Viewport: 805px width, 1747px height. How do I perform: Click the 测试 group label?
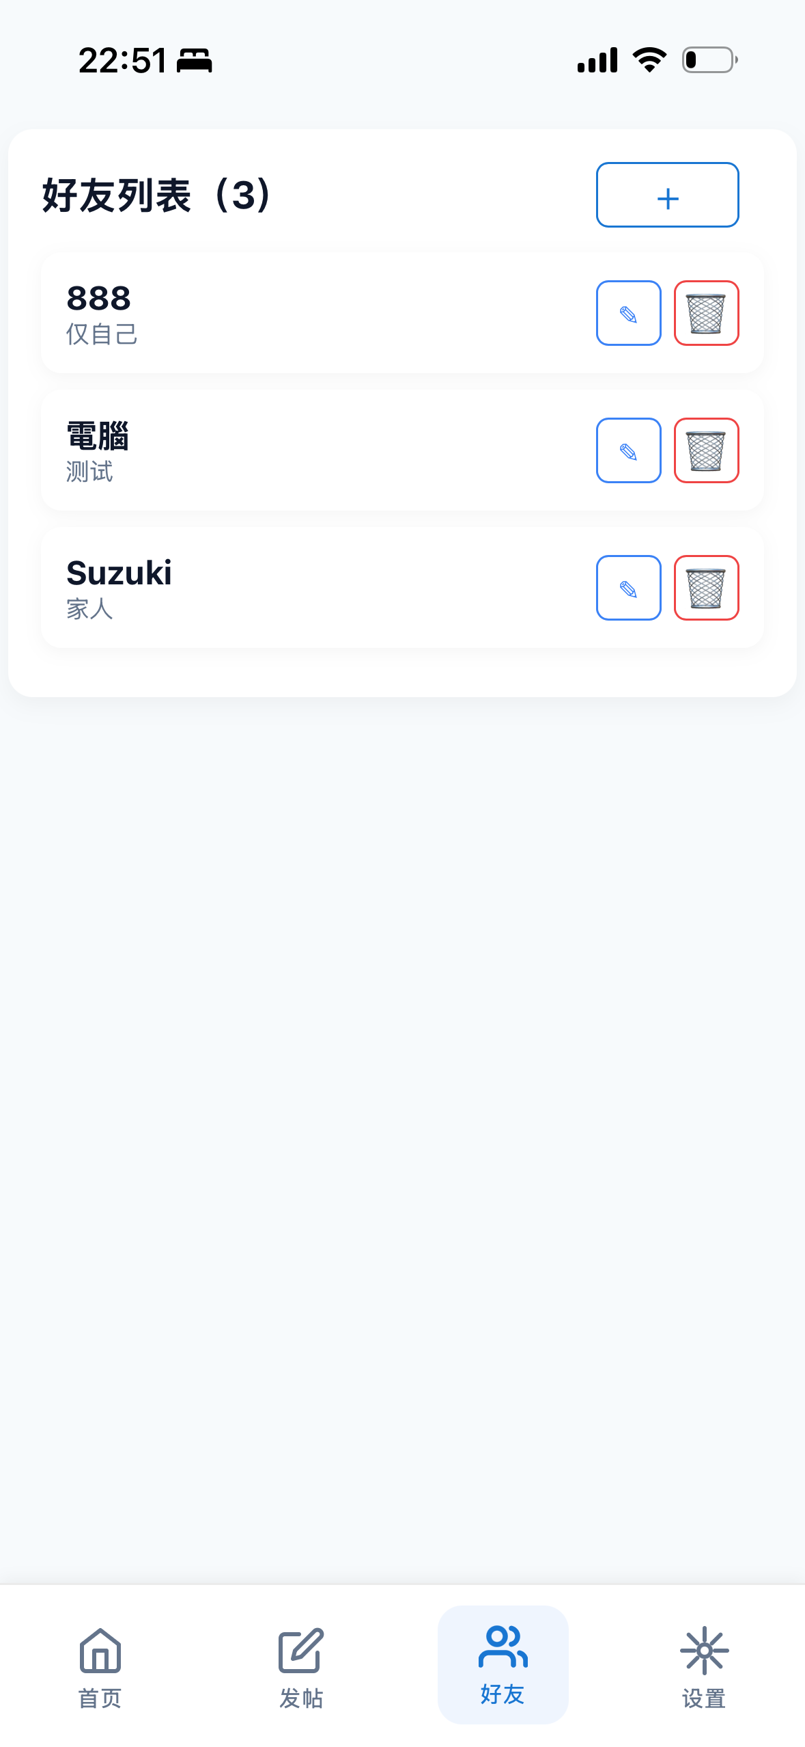pyautogui.click(x=89, y=472)
